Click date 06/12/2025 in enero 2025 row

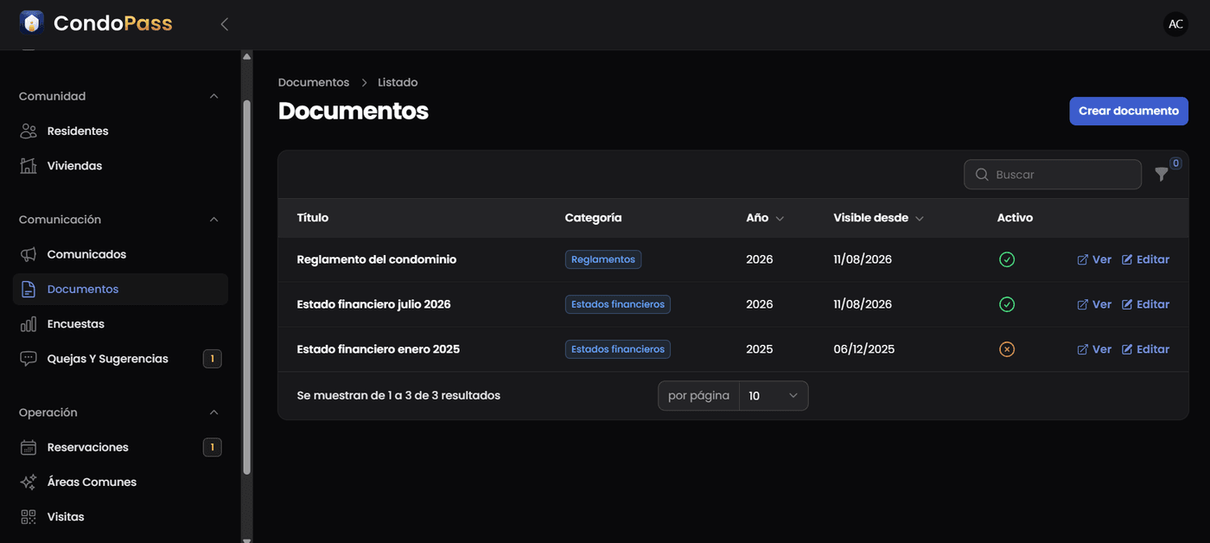pos(863,349)
